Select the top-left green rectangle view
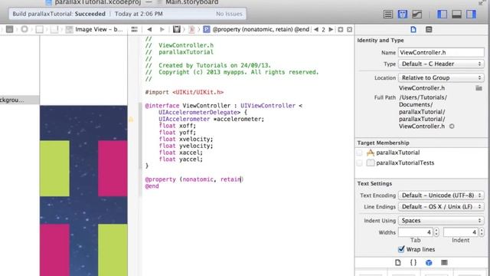The width and height of the screenshot is (490, 276). click(54, 169)
